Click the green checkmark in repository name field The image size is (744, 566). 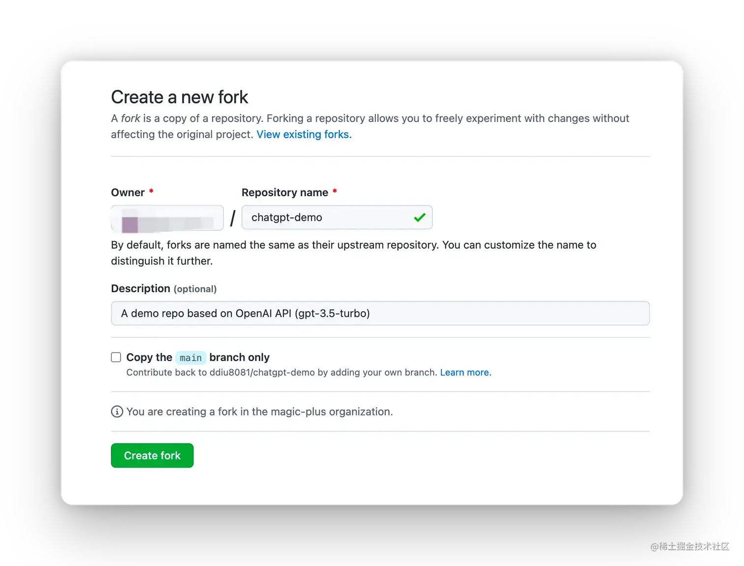420,217
